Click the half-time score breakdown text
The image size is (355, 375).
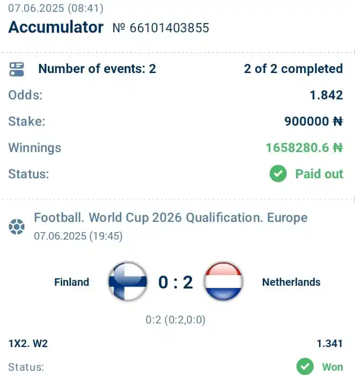pos(176,320)
